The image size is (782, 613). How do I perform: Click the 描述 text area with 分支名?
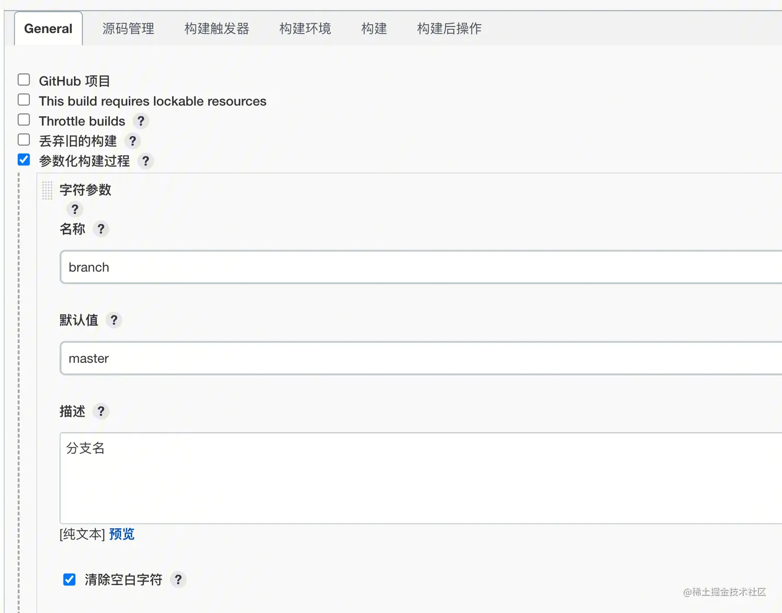click(x=421, y=478)
